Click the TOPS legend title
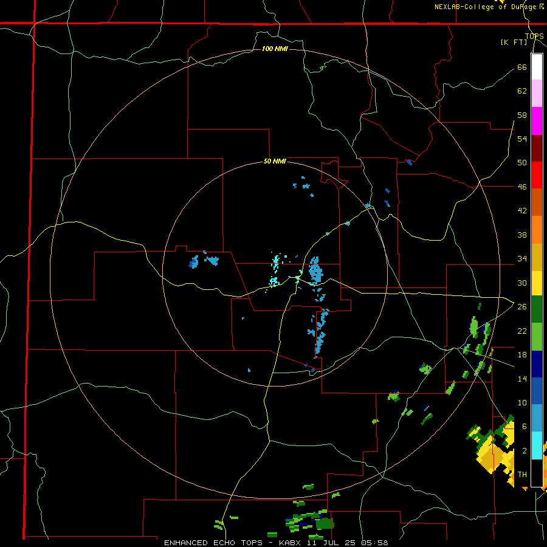Viewport: 547px width, 547px height. (x=534, y=36)
